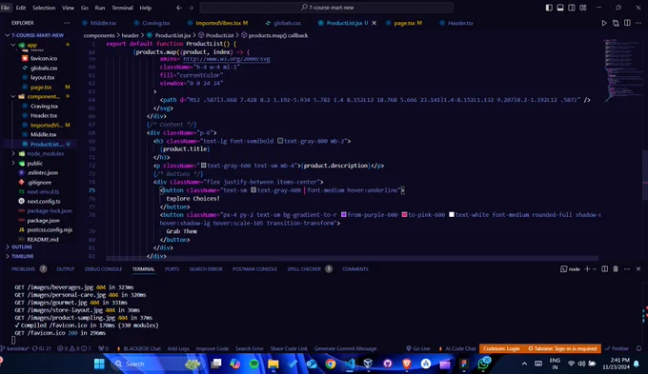
Task: Toggle bottom panel layout icon
Action: click(x=560, y=8)
